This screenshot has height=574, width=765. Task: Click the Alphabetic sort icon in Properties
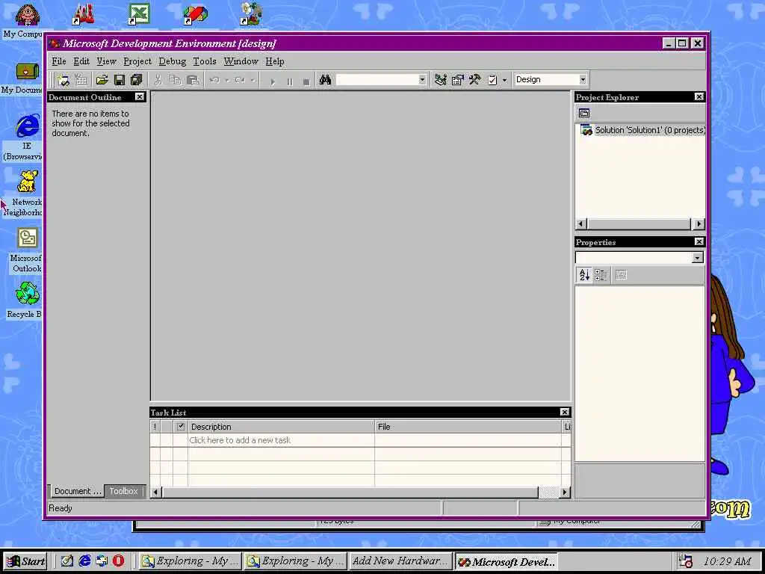[584, 275]
